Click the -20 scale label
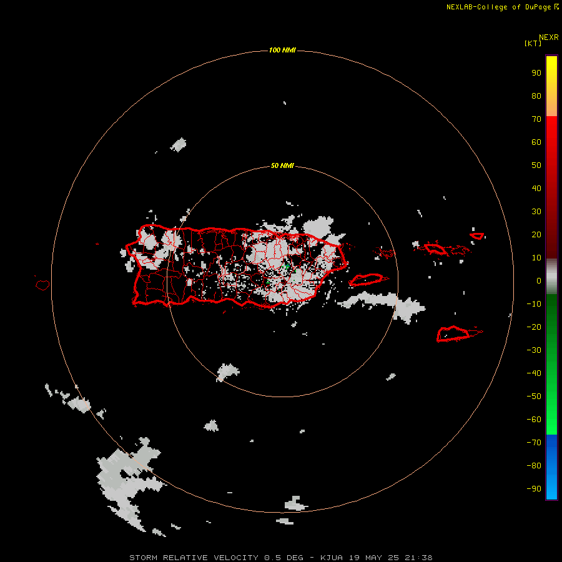Screen dimensions: 562x562 pyautogui.click(x=534, y=327)
